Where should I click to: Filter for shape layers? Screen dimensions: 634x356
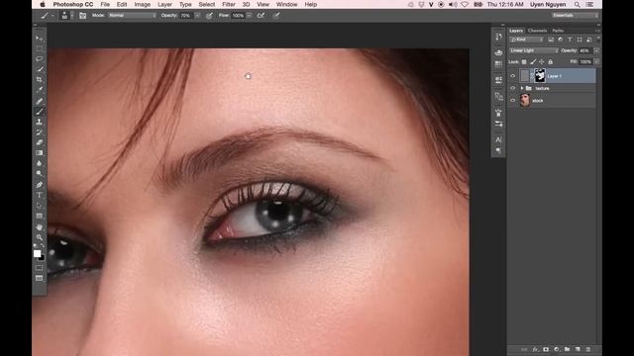pos(580,40)
